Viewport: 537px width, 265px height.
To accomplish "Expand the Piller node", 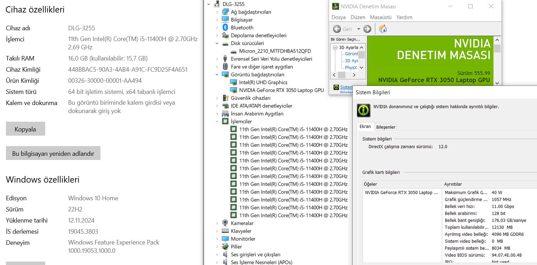I will (217, 247).
